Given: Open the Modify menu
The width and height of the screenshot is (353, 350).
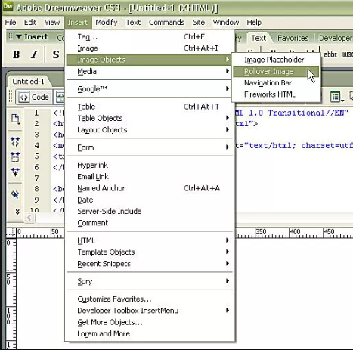Looking at the screenshot, I should (x=107, y=23).
